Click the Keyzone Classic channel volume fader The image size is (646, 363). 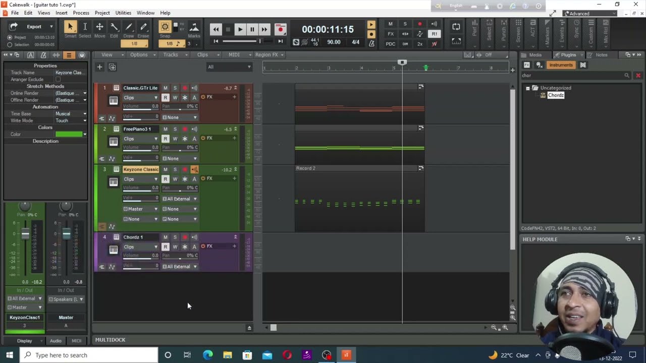tap(25, 234)
